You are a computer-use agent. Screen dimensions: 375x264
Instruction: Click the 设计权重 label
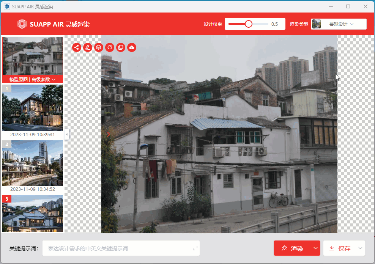pyautogui.click(x=213, y=24)
